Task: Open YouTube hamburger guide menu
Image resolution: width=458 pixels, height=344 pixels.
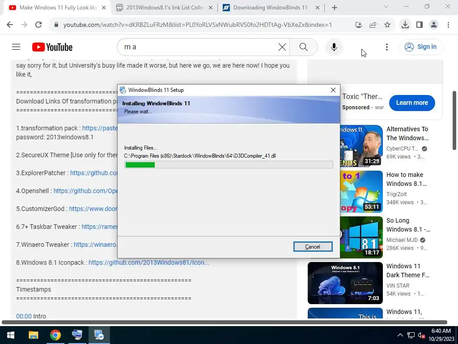Action: tap(16, 47)
